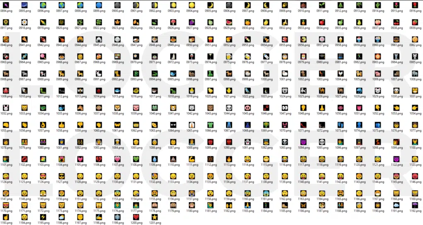This screenshot has height=225, width=423.
Task: Click the maple leaf file 0923.png
Action: pyautogui.click(x=117, y=22)
